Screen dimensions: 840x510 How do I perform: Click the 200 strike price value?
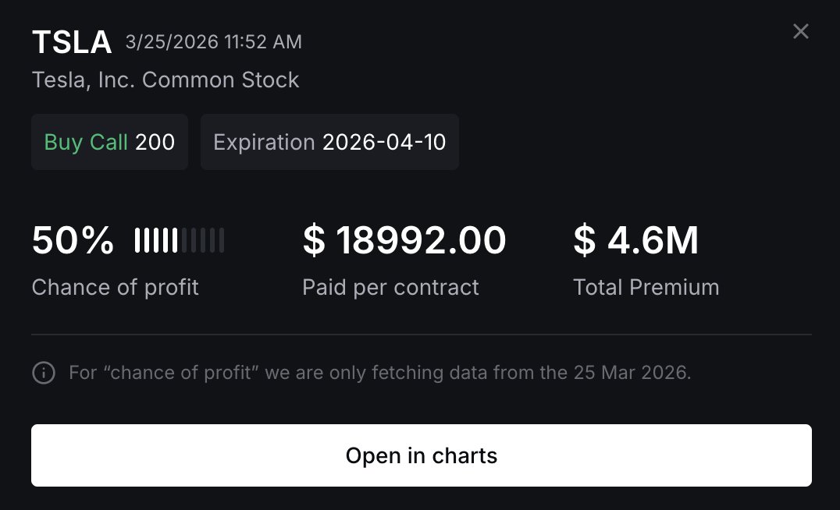[155, 142]
